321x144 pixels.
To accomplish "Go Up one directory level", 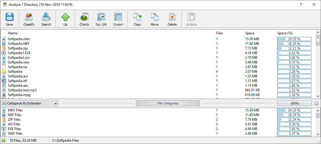I will coord(65,19).
